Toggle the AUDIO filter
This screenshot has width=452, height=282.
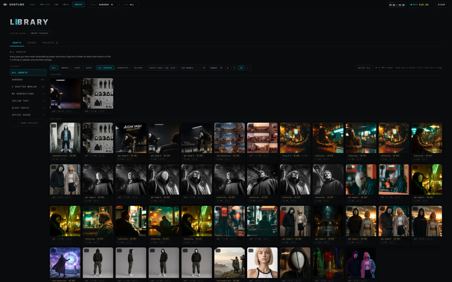(89, 68)
